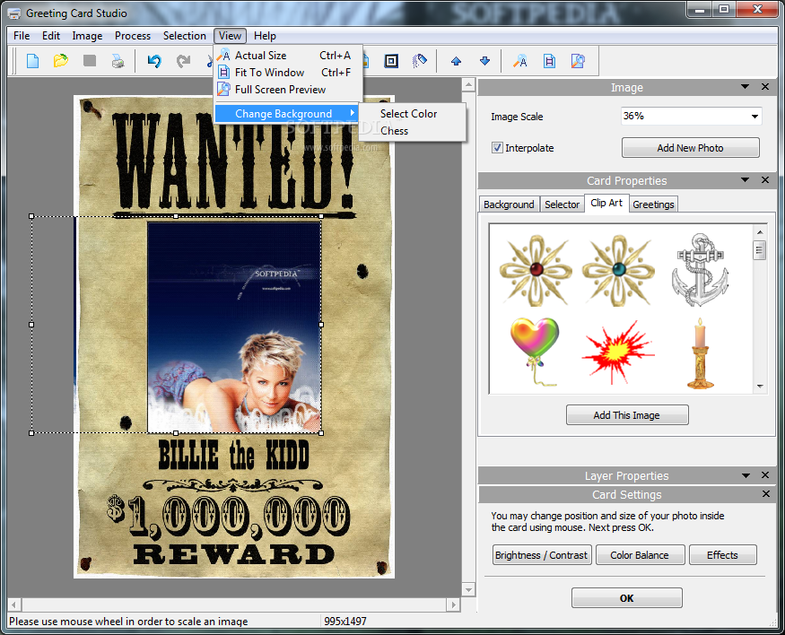
Task: Open Color Balance settings
Action: coord(640,555)
